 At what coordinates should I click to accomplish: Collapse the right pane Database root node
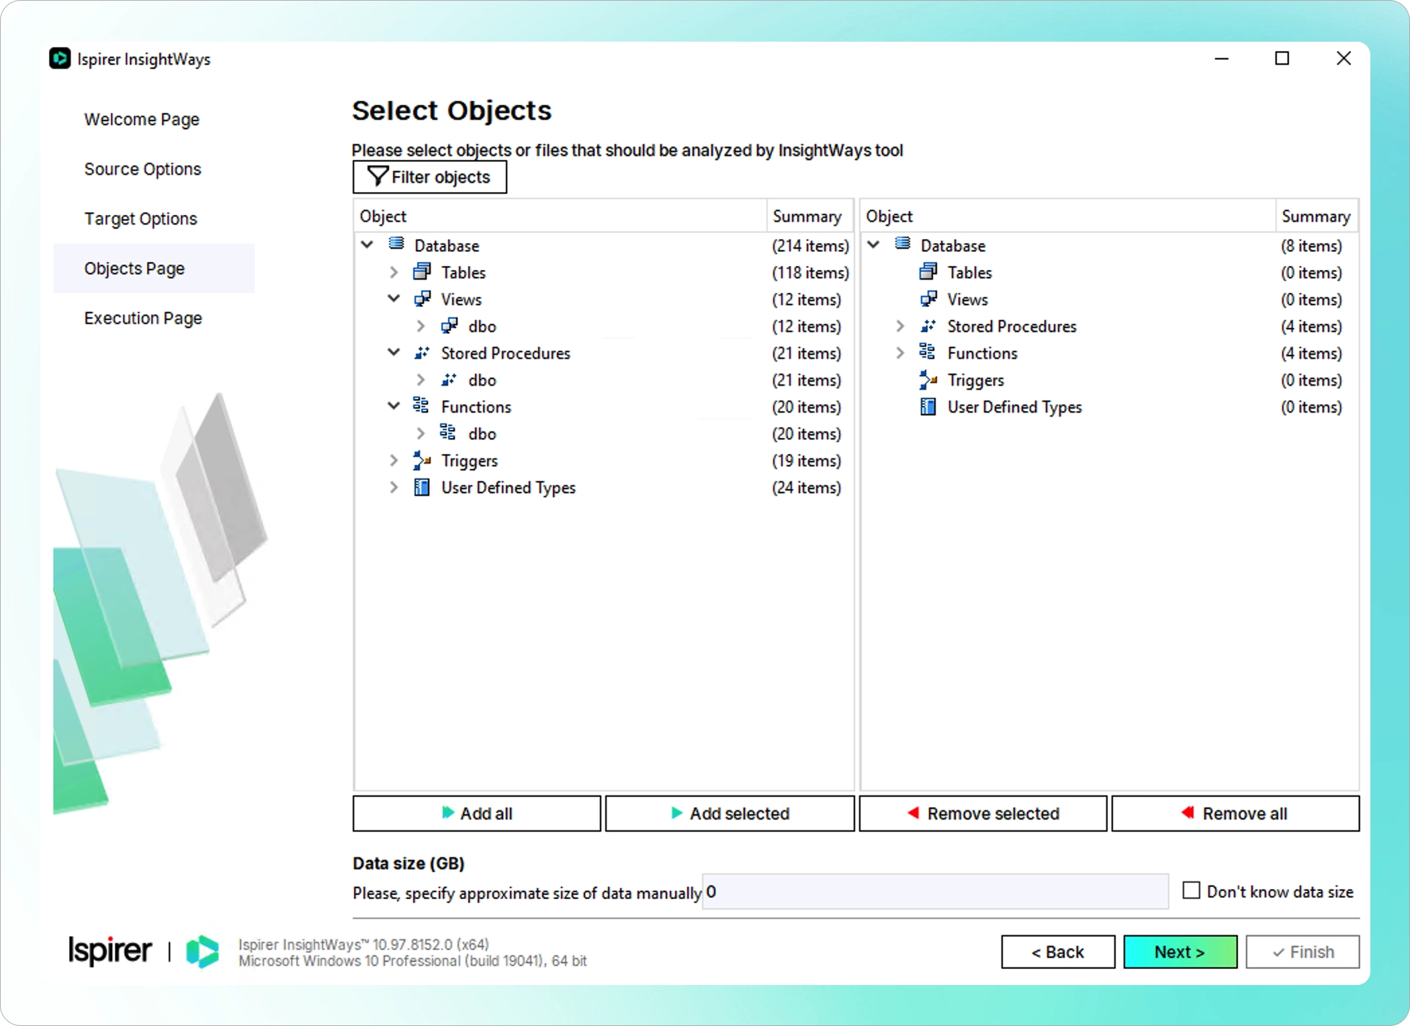pos(874,245)
